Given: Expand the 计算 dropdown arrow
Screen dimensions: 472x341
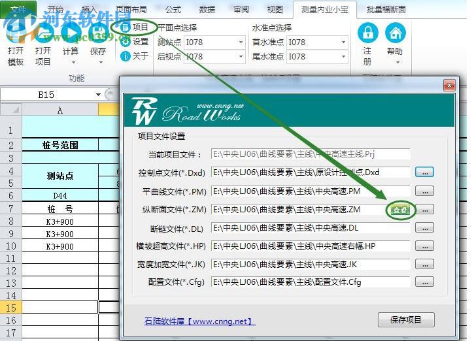Looking at the screenshot, I should click(73, 63).
